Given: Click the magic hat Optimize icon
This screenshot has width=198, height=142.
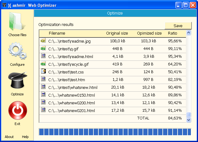Looking at the screenshot, I should (18, 80).
